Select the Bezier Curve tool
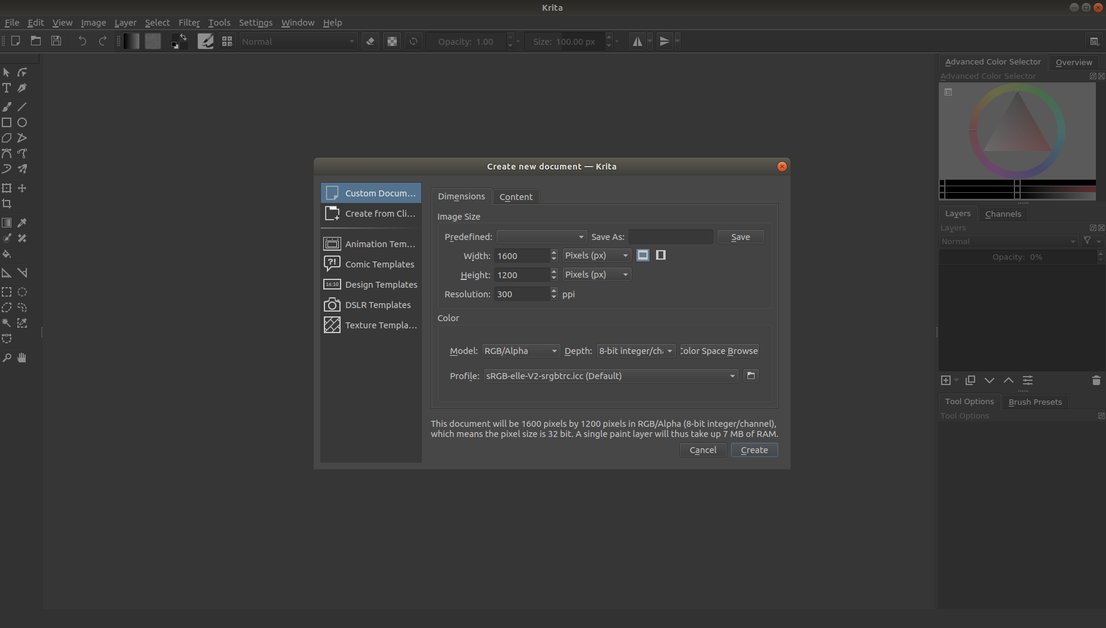 pyautogui.click(x=7, y=153)
